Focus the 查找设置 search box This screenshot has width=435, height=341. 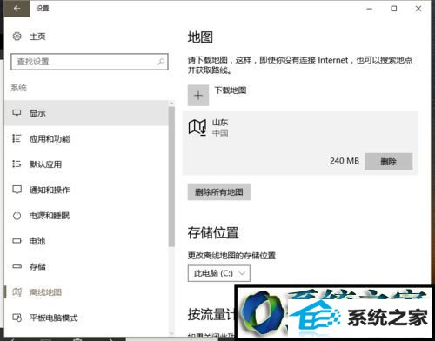90,62
